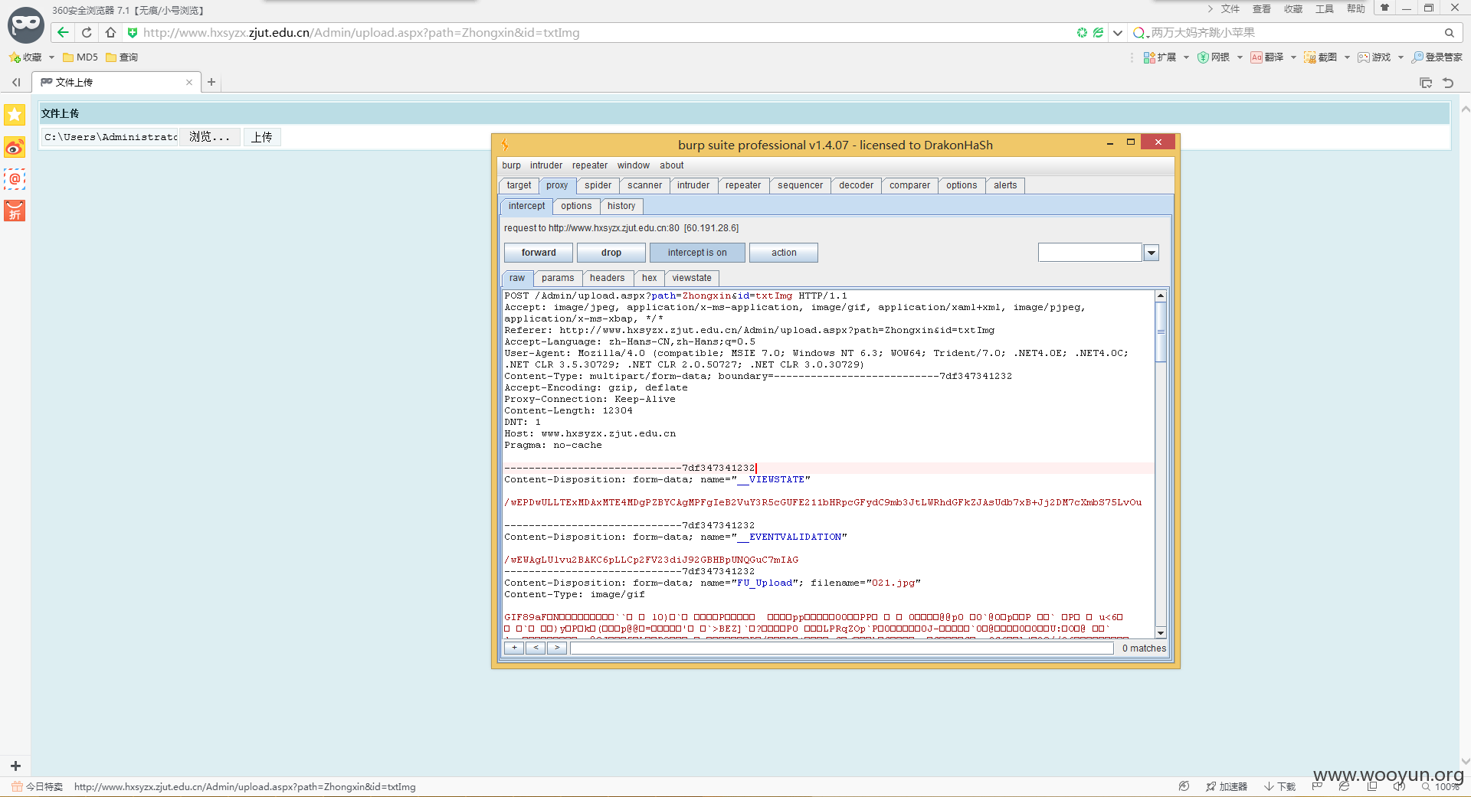This screenshot has width=1471, height=797.
Task: Toggle the intercept is on button
Action: (x=697, y=253)
